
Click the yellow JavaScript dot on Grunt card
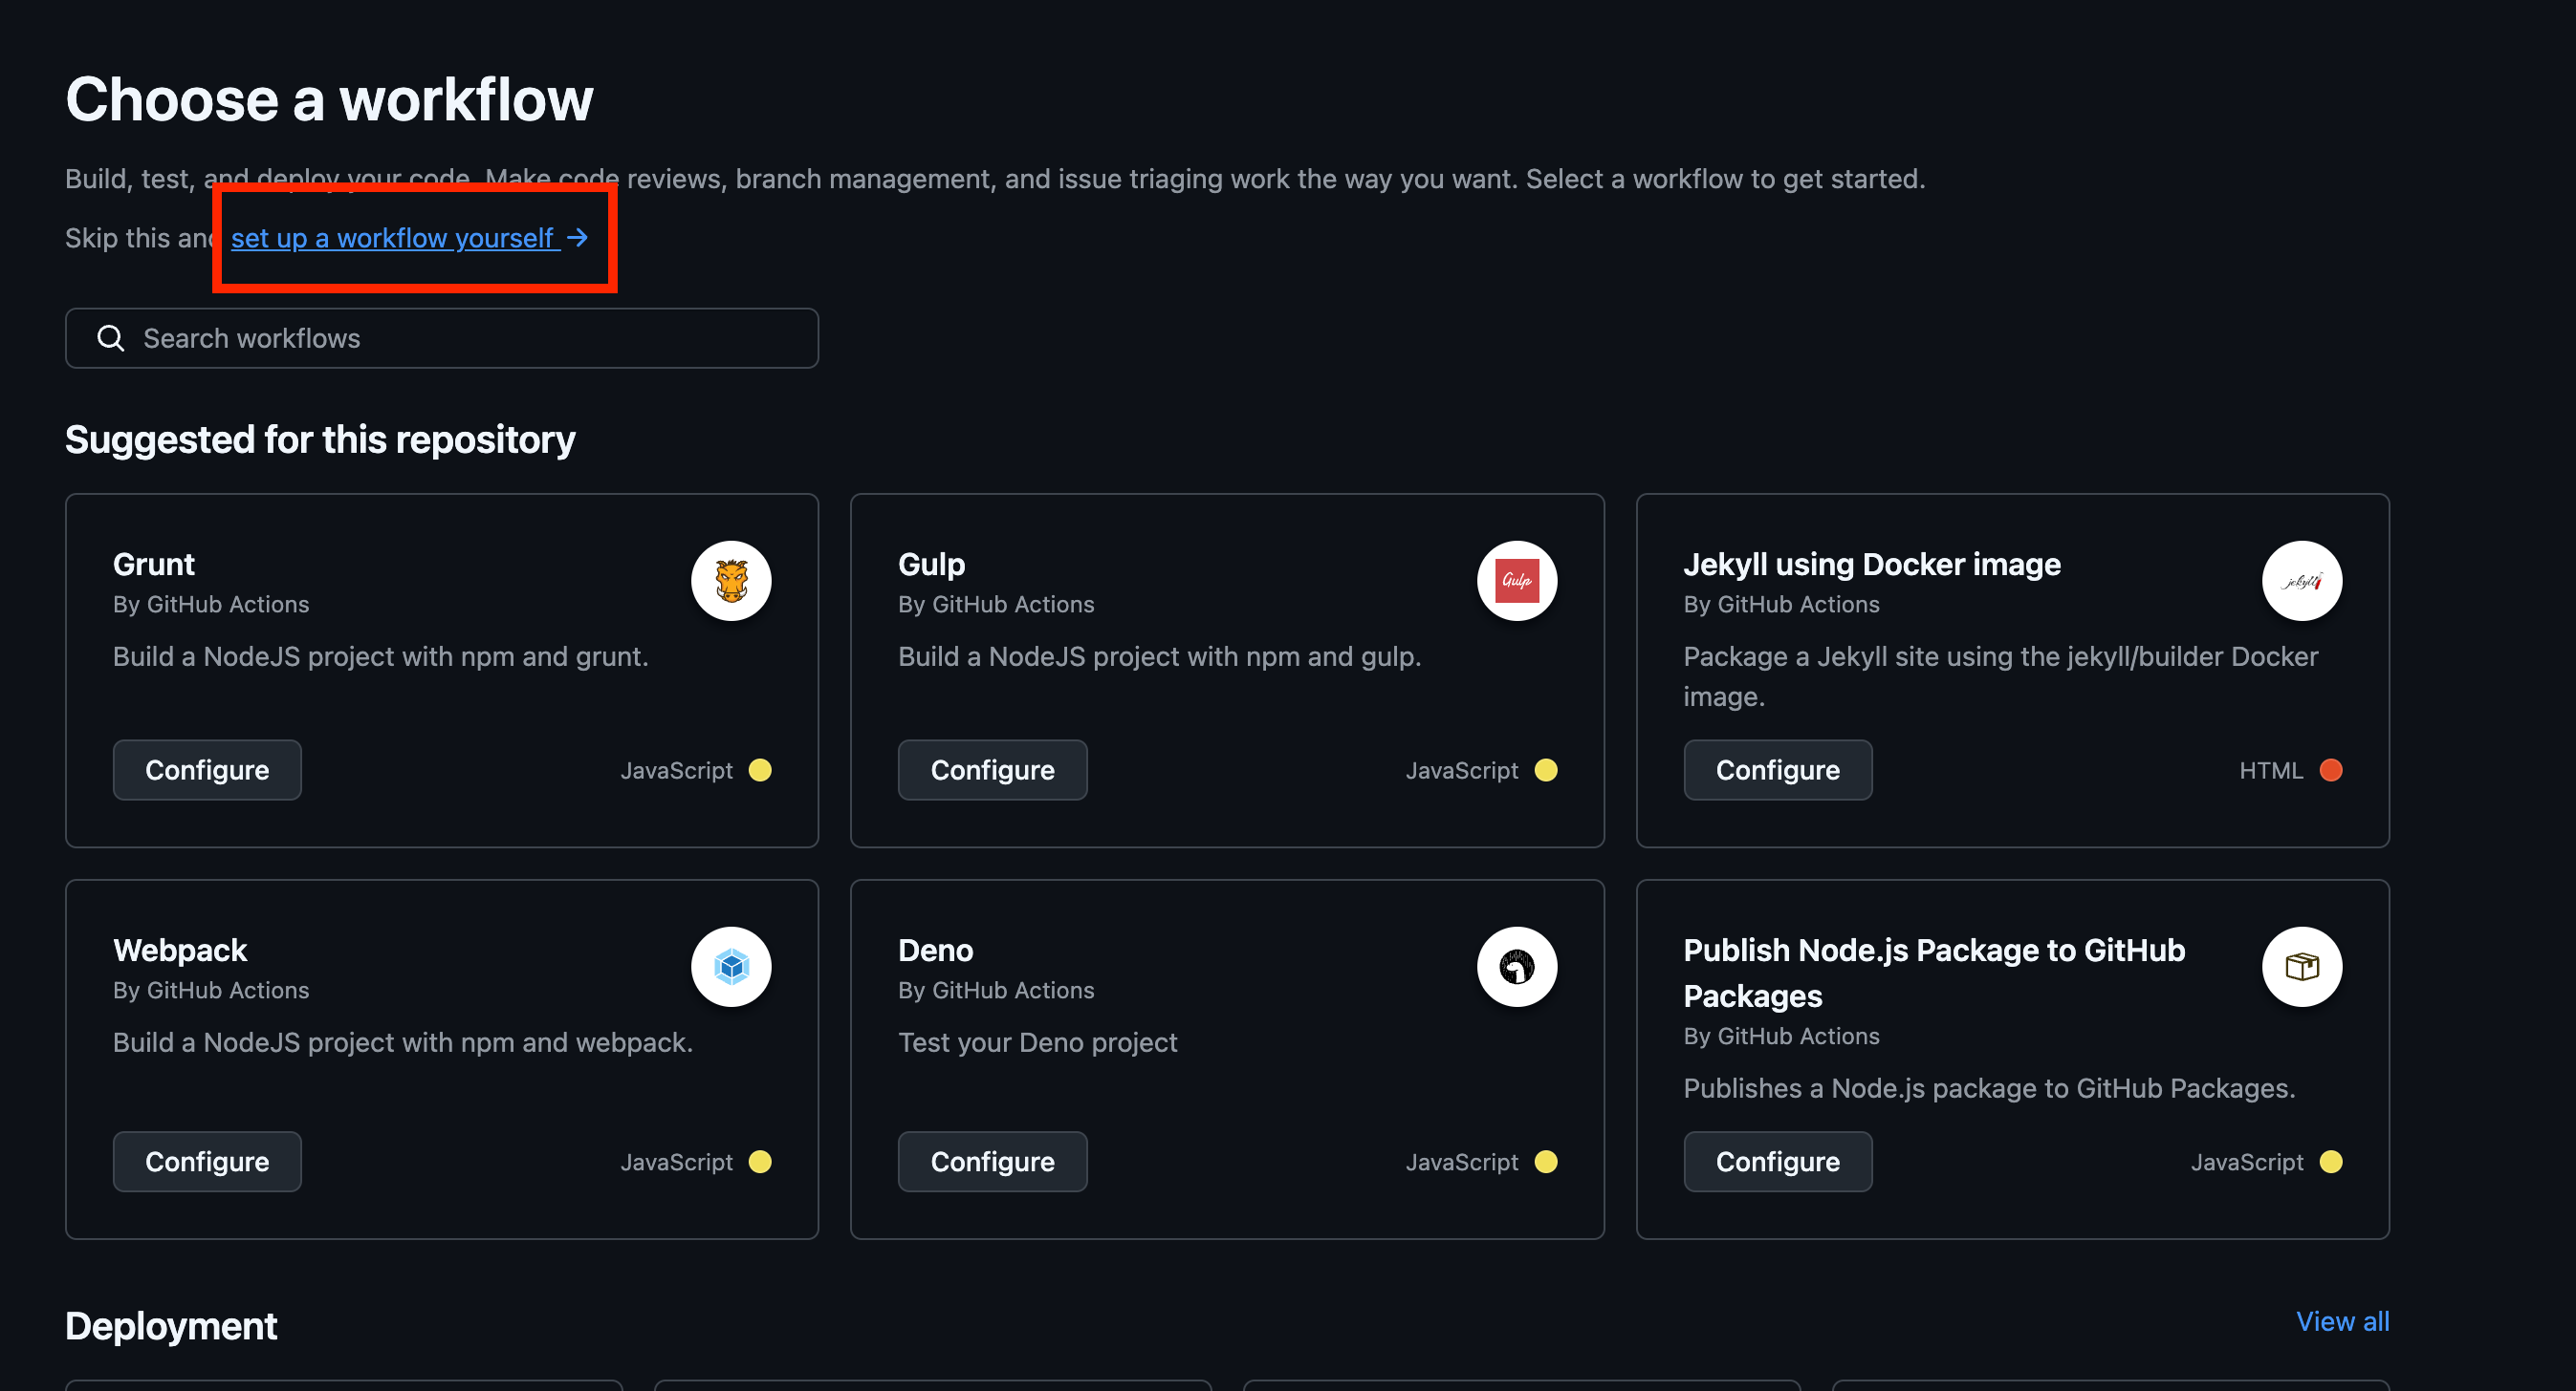pos(760,770)
